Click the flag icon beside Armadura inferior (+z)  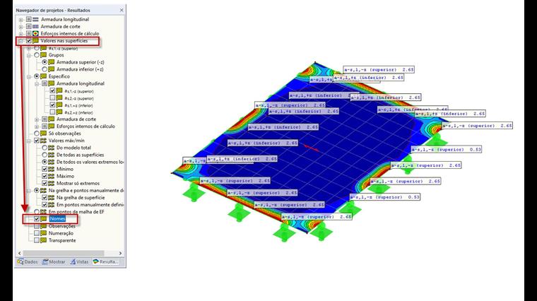[x=52, y=69]
